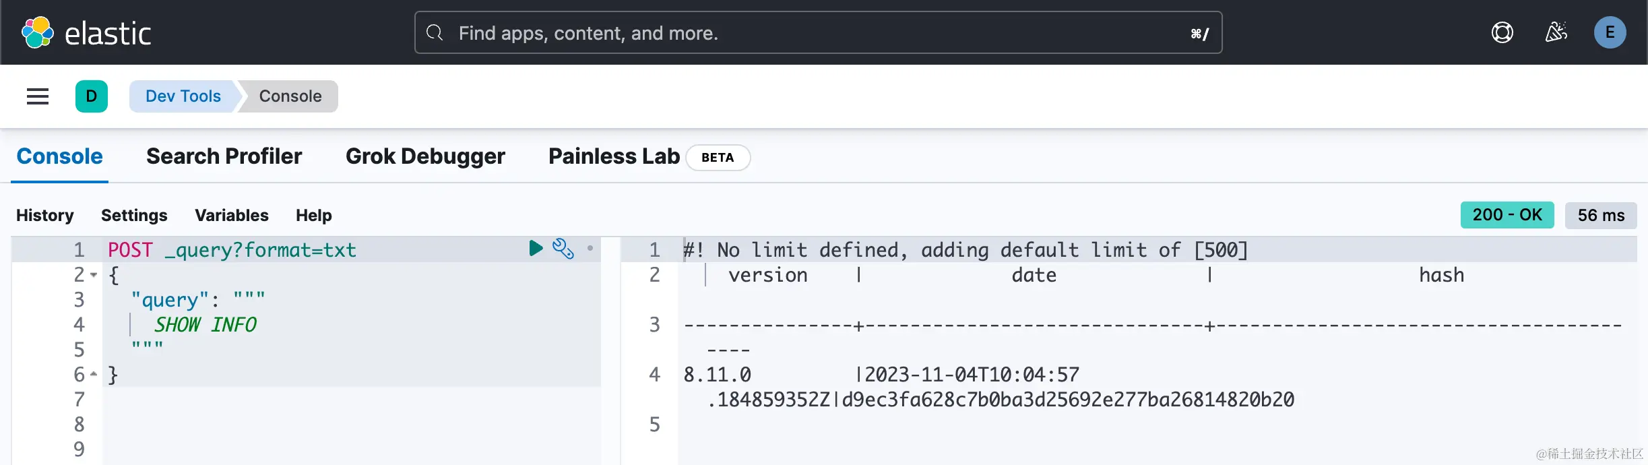Open the Grok Debugger tab
The width and height of the screenshot is (1648, 465).
click(x=425, y=156)
